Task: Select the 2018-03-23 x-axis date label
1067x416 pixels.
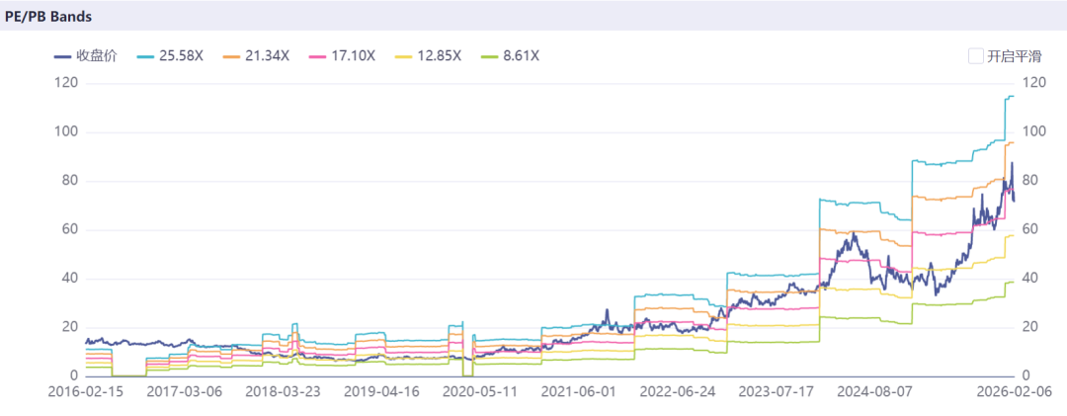Action: pyautogui.click(x=283, y=391)
